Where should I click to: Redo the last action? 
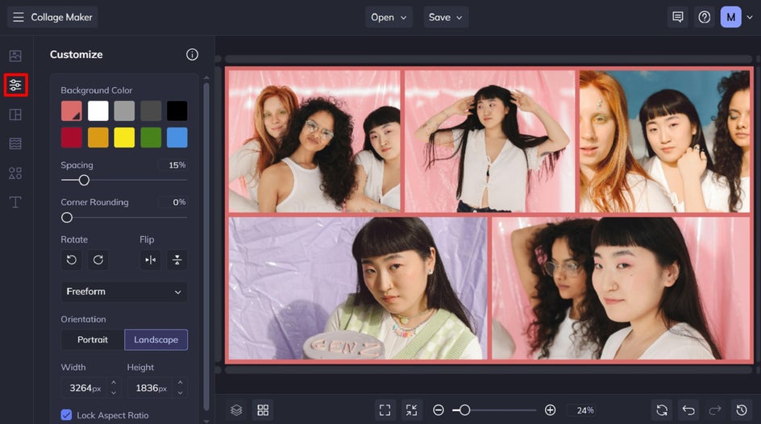(x=715, y=410)
